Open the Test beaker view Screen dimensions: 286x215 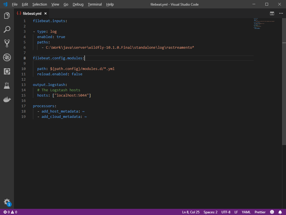tap(7, 85)
